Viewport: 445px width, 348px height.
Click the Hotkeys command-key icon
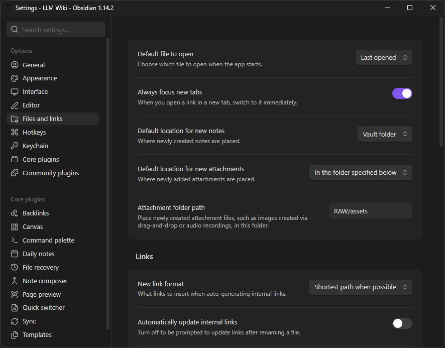(x=15, y=133)
